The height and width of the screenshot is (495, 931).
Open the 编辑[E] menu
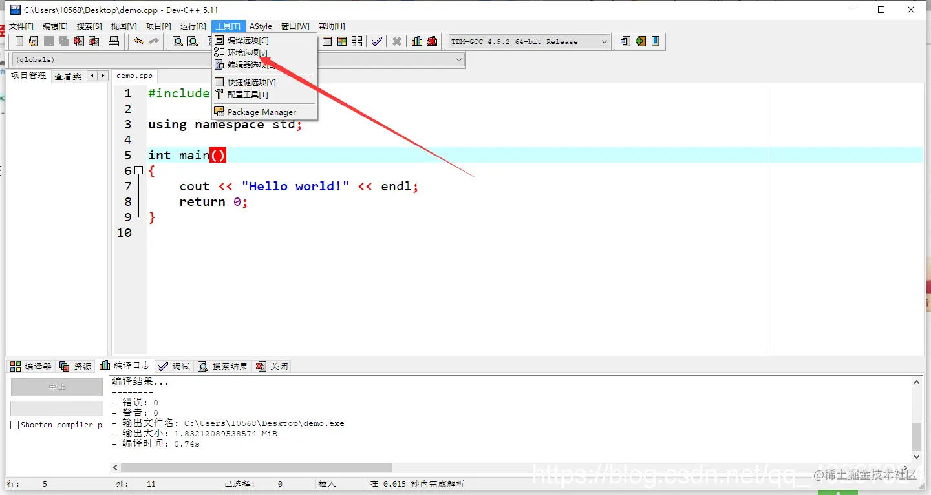tap(55, 26)
